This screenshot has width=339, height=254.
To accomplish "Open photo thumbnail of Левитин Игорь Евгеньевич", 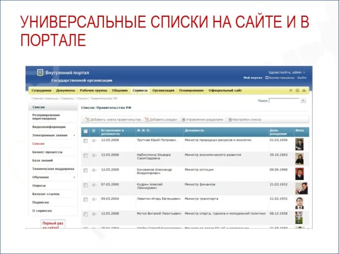I will 300,203.
